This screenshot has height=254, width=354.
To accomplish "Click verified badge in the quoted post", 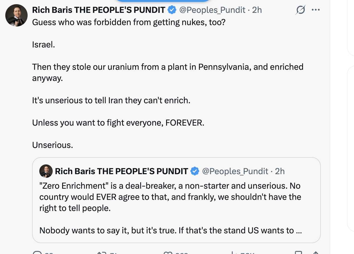I will tap(195, 171).
